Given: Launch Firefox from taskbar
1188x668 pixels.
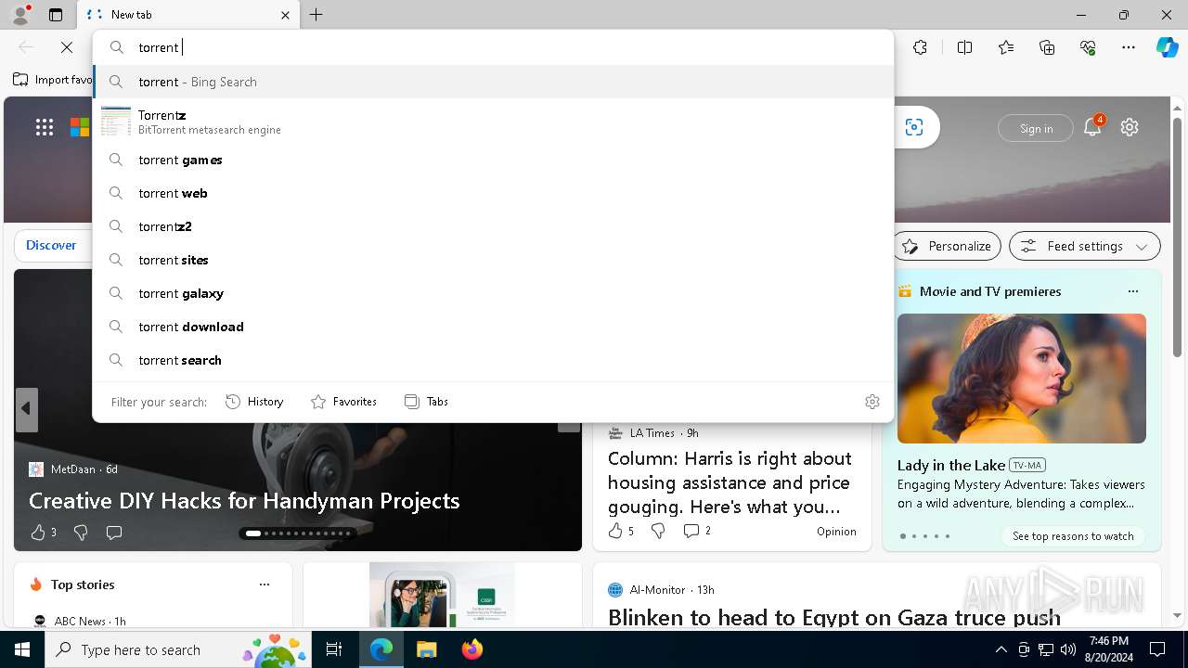Looking at the screenshot, I should [x=471, y=649].
